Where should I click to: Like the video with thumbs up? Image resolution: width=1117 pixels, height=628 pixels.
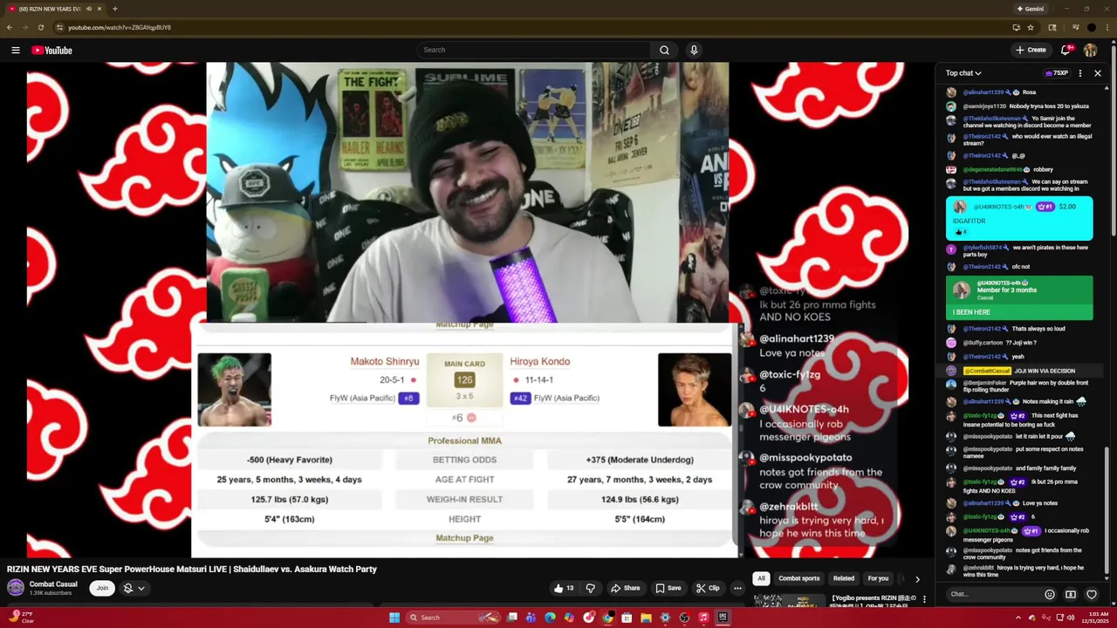click(564, 588)
